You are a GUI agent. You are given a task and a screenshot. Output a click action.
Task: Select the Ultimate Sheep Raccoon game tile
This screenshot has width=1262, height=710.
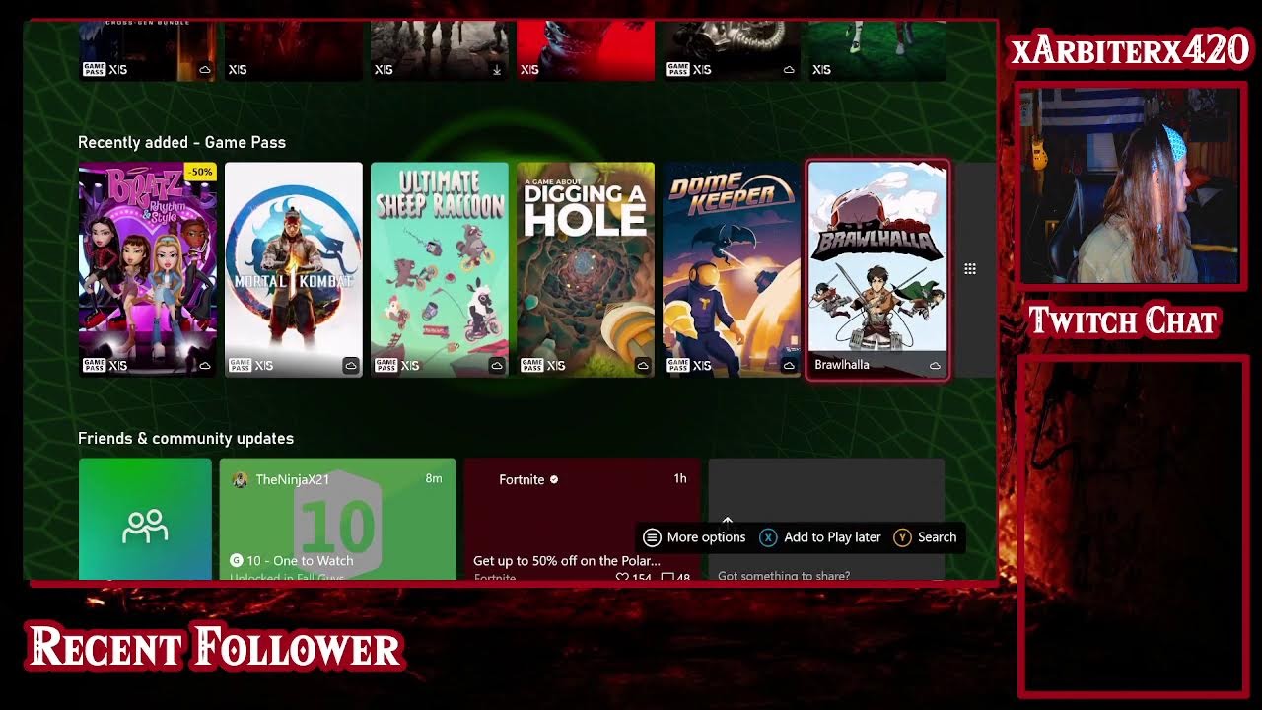click(440, 269)
